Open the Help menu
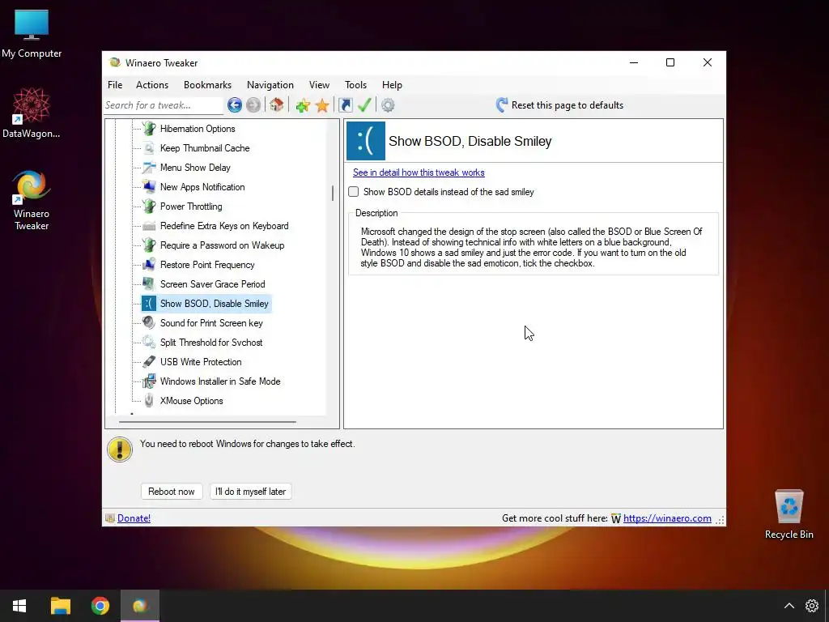 coord(393,84)
